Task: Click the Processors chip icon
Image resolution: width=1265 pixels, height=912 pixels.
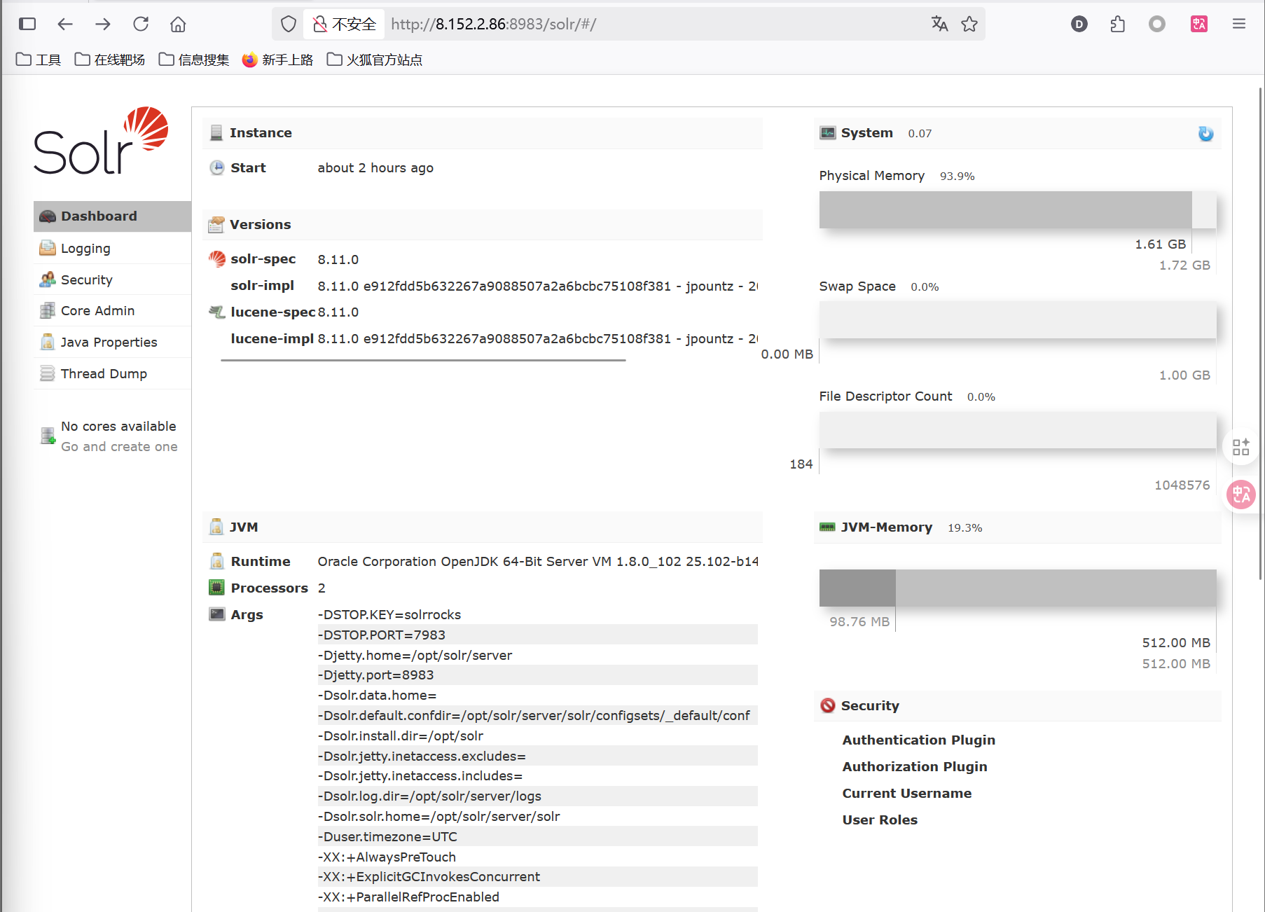Action: 217,588
